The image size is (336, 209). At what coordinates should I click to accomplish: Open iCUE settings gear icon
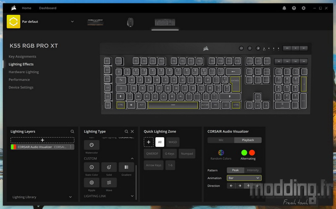303,8
